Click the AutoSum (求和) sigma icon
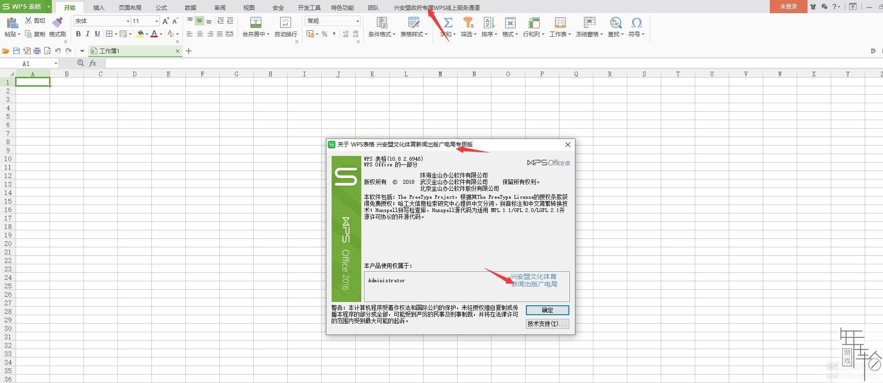The image size is (883, 383). [x=448, y=22]
